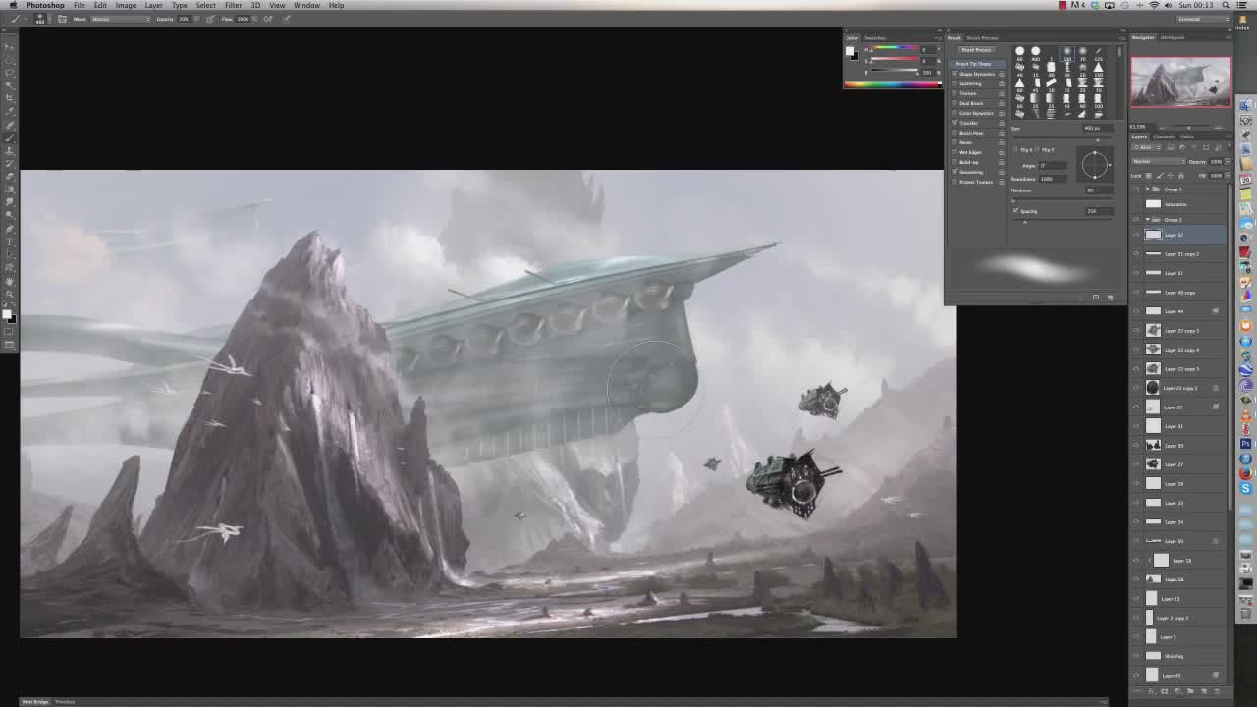Viewport: 1257px width, 707px height.
Task: Toggle the Brush panel from options bar
Action: tap(62, 19)
